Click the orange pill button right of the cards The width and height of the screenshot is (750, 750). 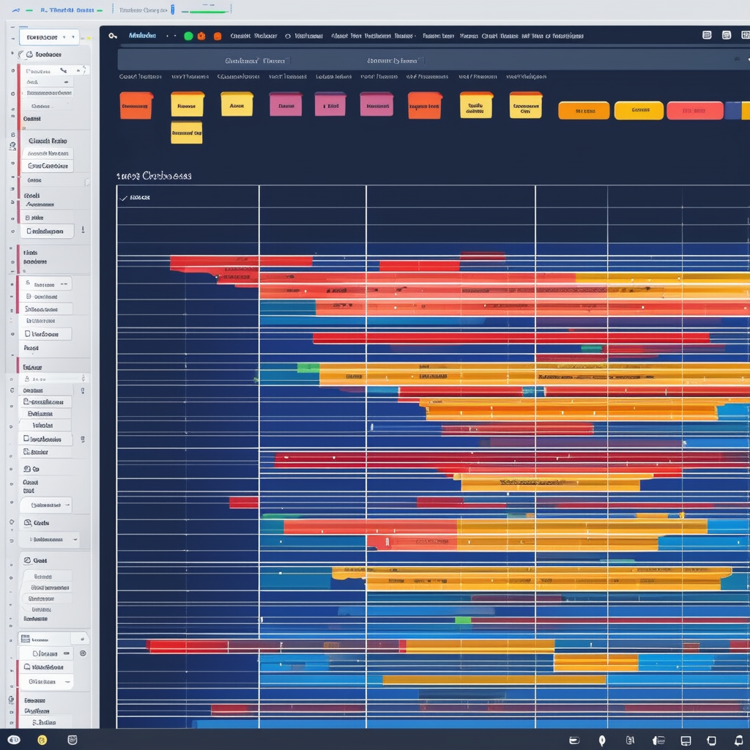pyautogui.click(x=584, y=111)
